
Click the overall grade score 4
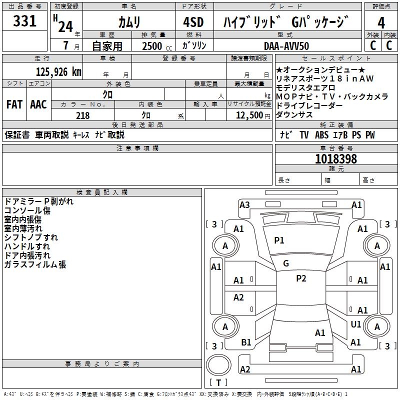(381, 22)
